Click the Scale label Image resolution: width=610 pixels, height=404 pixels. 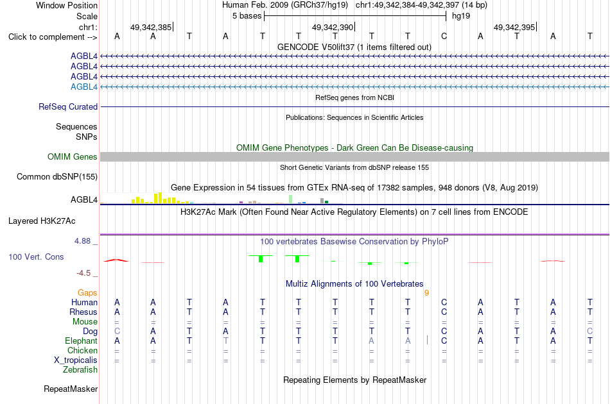87,16
